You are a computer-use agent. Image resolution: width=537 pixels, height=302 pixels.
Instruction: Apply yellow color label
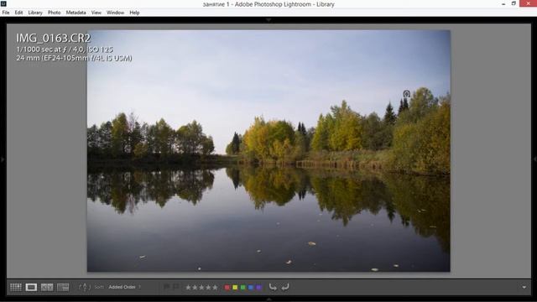235,287
